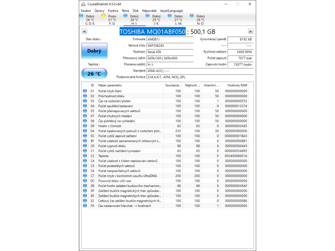
Task: Open the Téma menu
Action: pos(125,11)
